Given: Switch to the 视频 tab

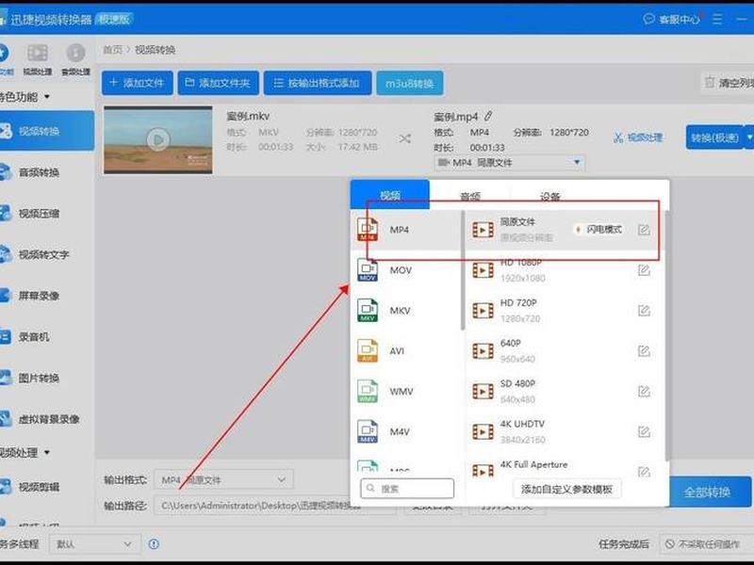Looking at the screenshot, I should 390,195.
